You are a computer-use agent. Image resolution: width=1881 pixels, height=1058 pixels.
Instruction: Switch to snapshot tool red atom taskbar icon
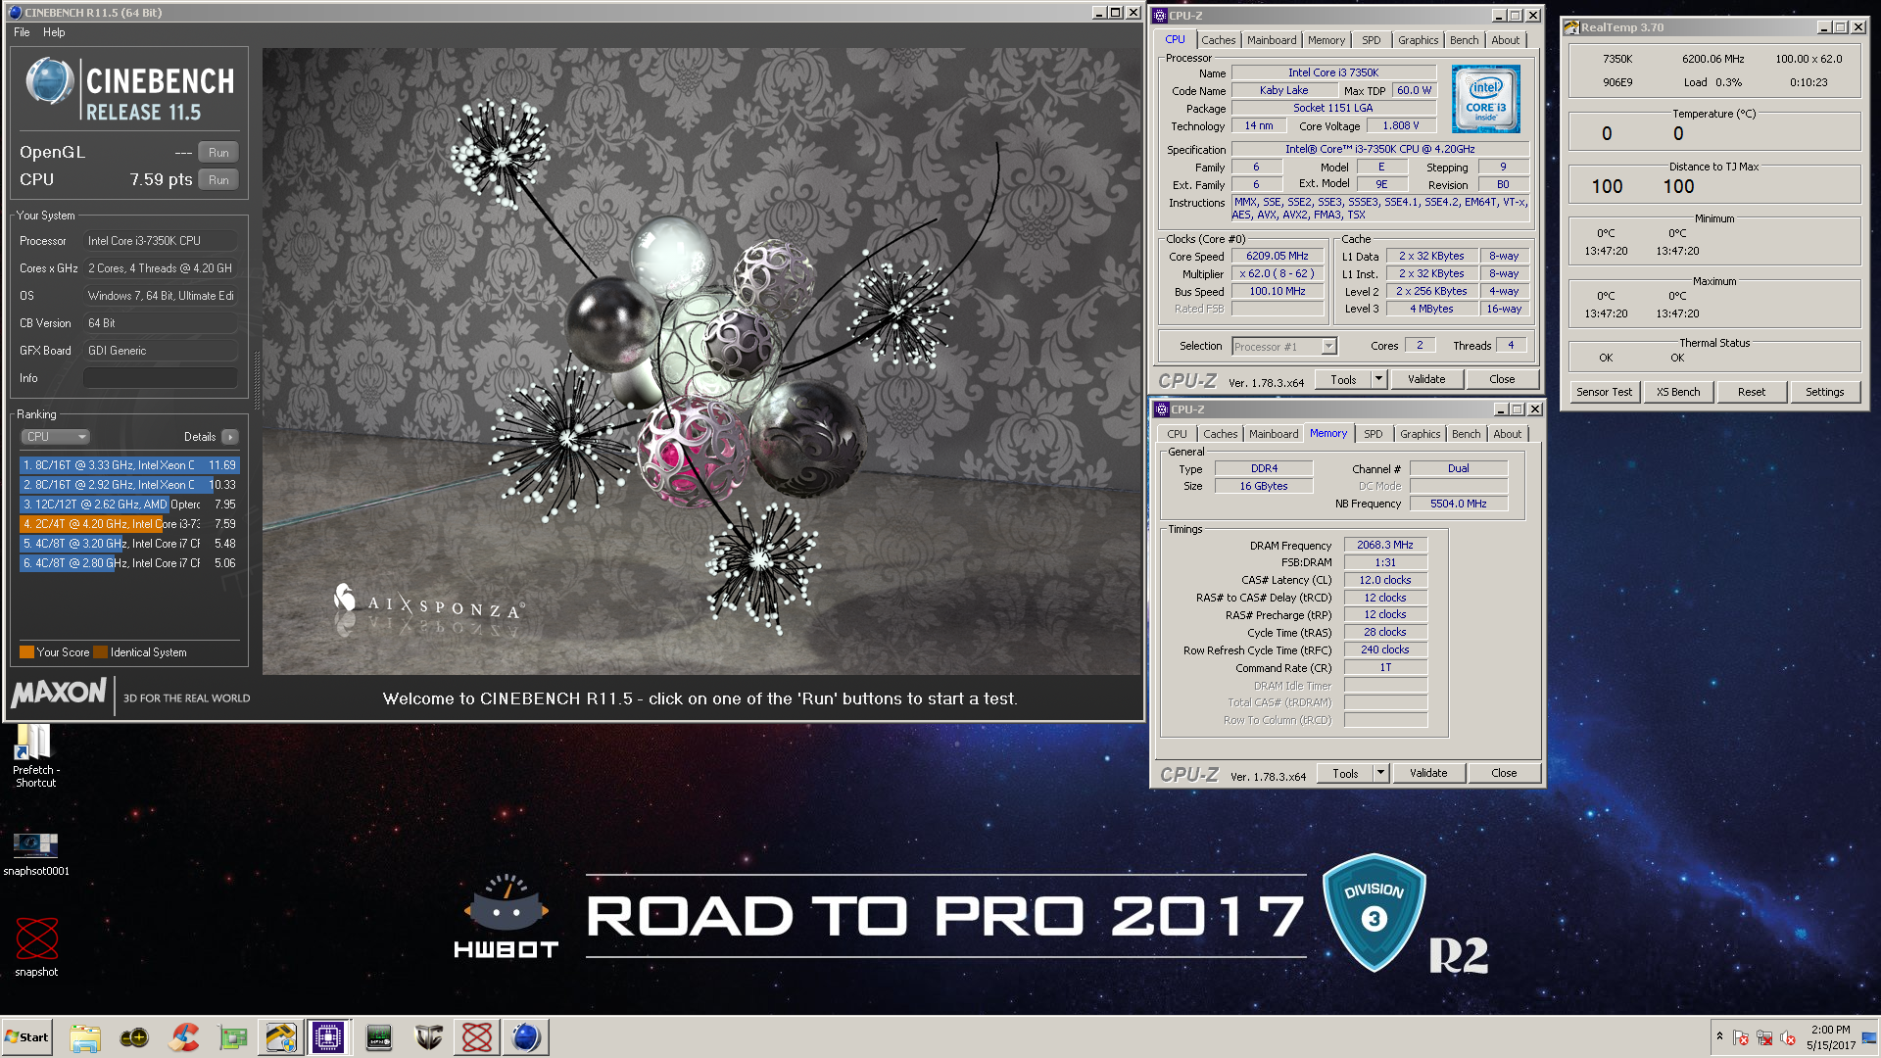(477, 1037)
